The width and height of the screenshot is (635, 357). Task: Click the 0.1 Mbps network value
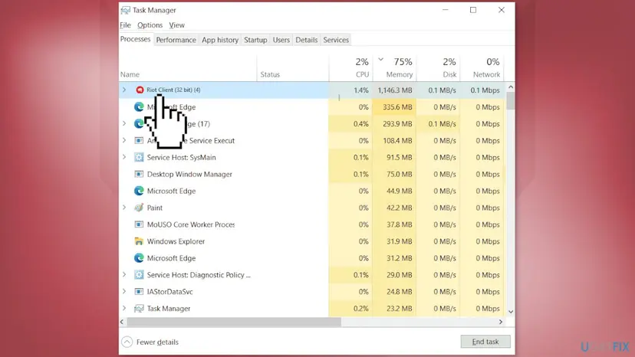point(485,90)
